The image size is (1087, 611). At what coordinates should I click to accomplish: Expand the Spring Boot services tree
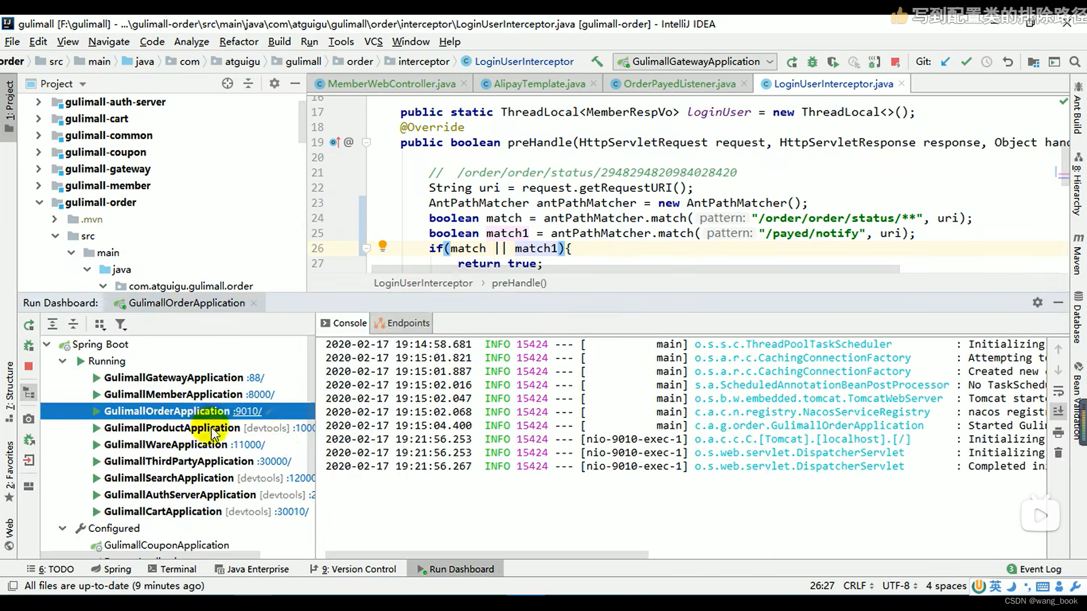coord(46,344)
